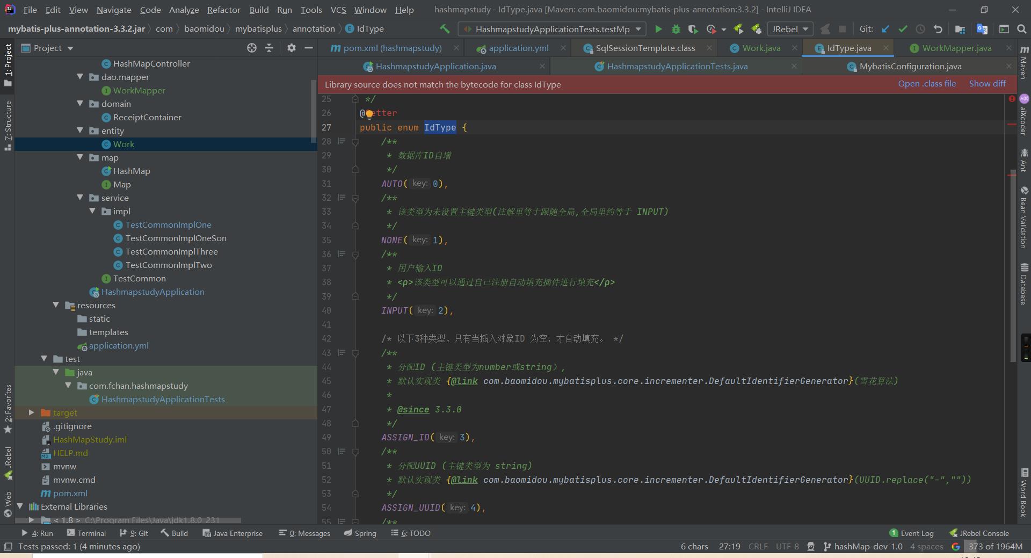The height and width of the screenshot is (558, 1031).
Task: Click the CRLF line separator widget
Action: [x=758, y=547]
